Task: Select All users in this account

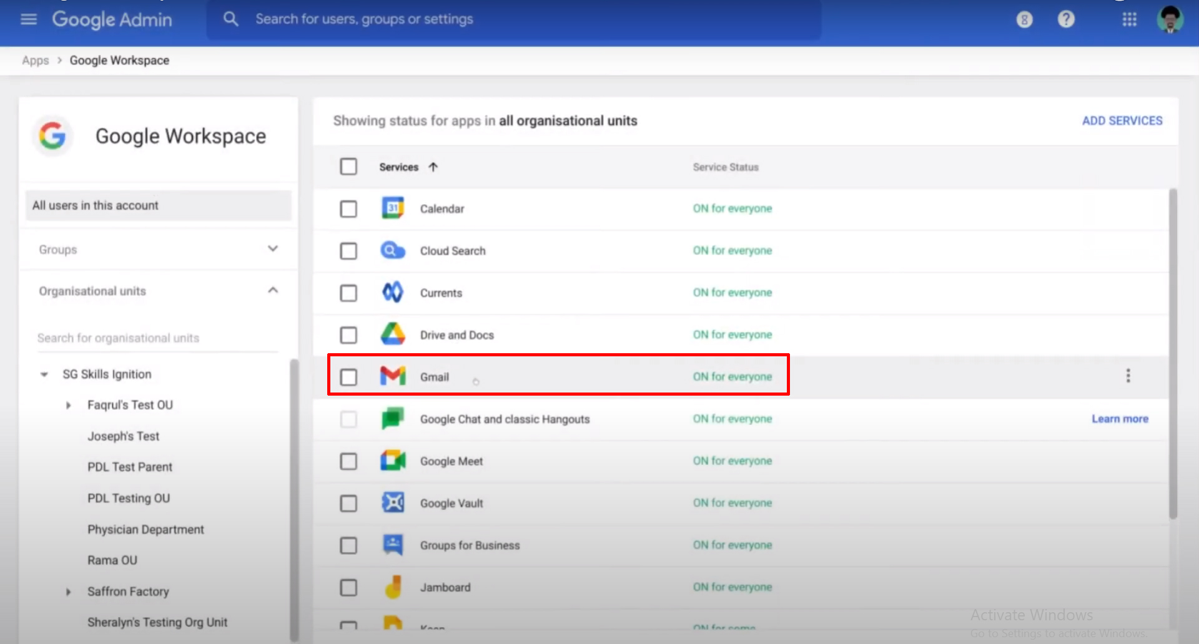Action: [158, 205]
